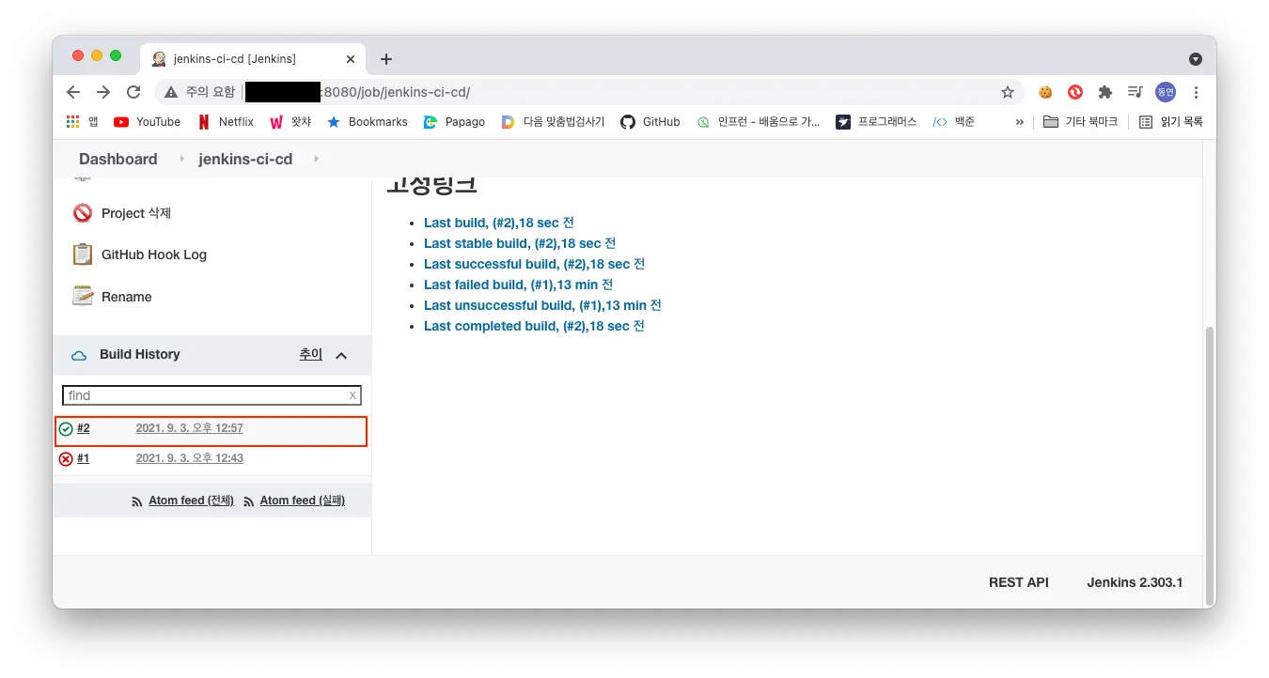1269x678 pixels.
Task: Click the Jenkins 2.303.1 version link
Action: coord(1135,582)
